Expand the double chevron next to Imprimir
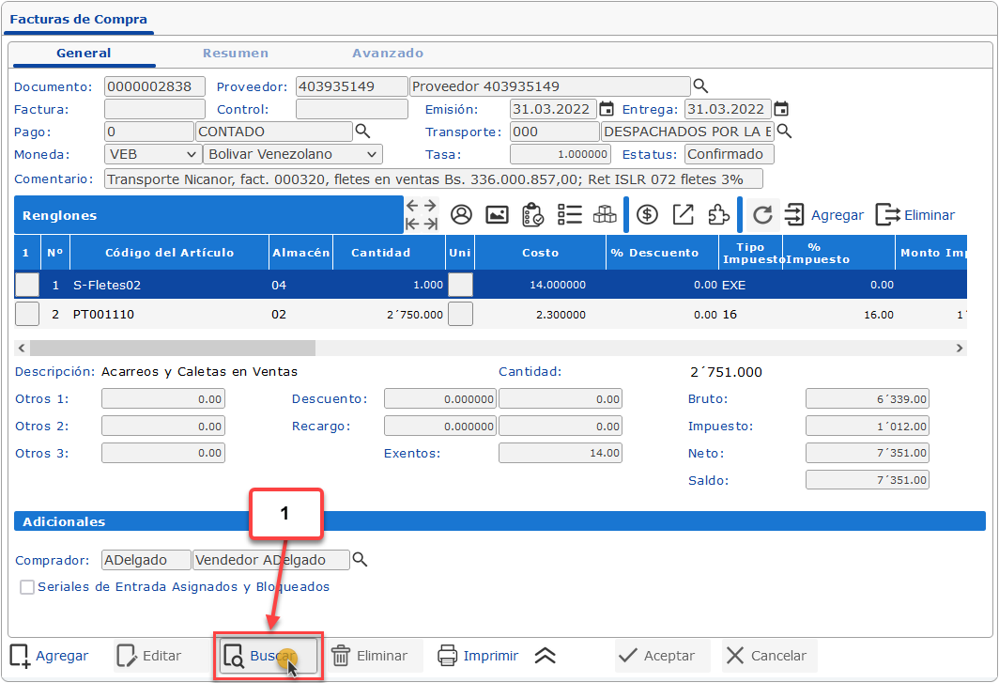999x683 pixels. click(546, 656)
